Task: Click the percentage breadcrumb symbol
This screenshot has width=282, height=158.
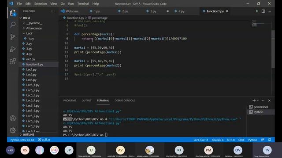Action: [100, 18]
